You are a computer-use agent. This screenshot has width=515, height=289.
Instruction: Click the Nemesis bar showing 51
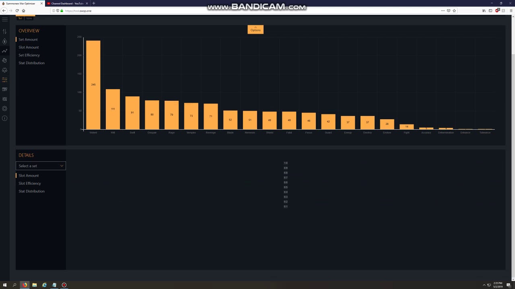[250, 120]
